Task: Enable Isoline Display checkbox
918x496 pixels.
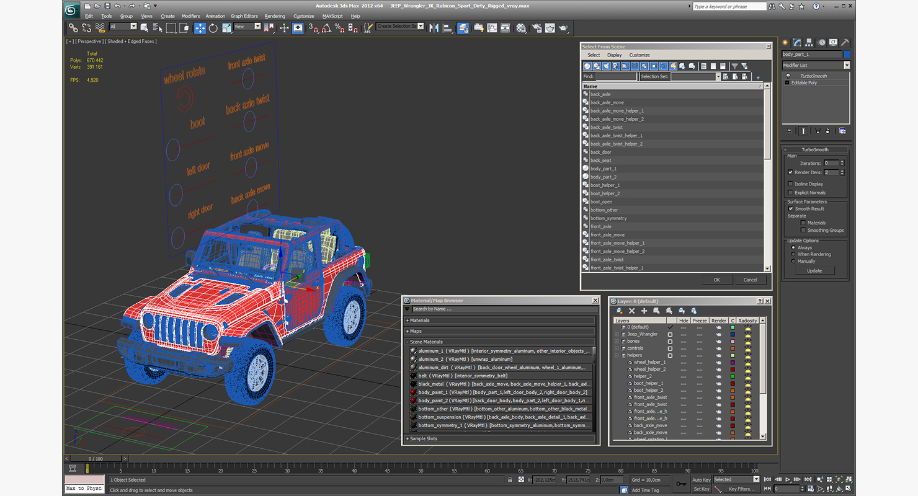Action: (x=790, y=184)
